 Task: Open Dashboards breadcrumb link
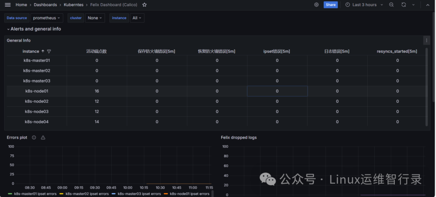click(45, 5)
